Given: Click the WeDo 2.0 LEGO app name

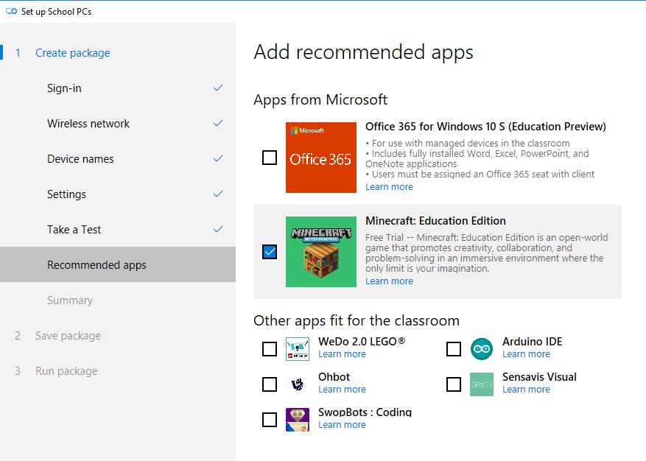Looking at the screenshot, I should [x=362, y=342].
